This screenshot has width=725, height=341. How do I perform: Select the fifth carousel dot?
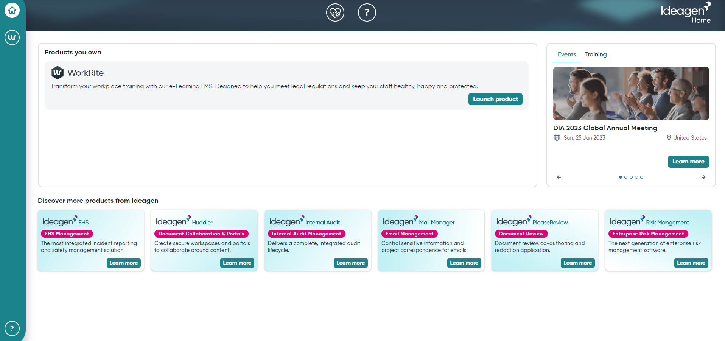[642, 177]
